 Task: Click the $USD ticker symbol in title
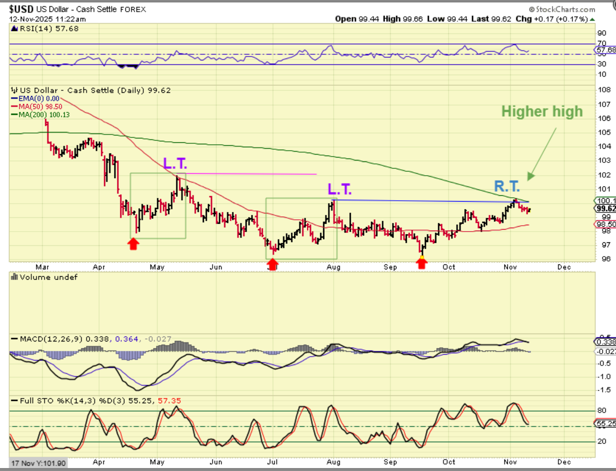click(21, 9)
